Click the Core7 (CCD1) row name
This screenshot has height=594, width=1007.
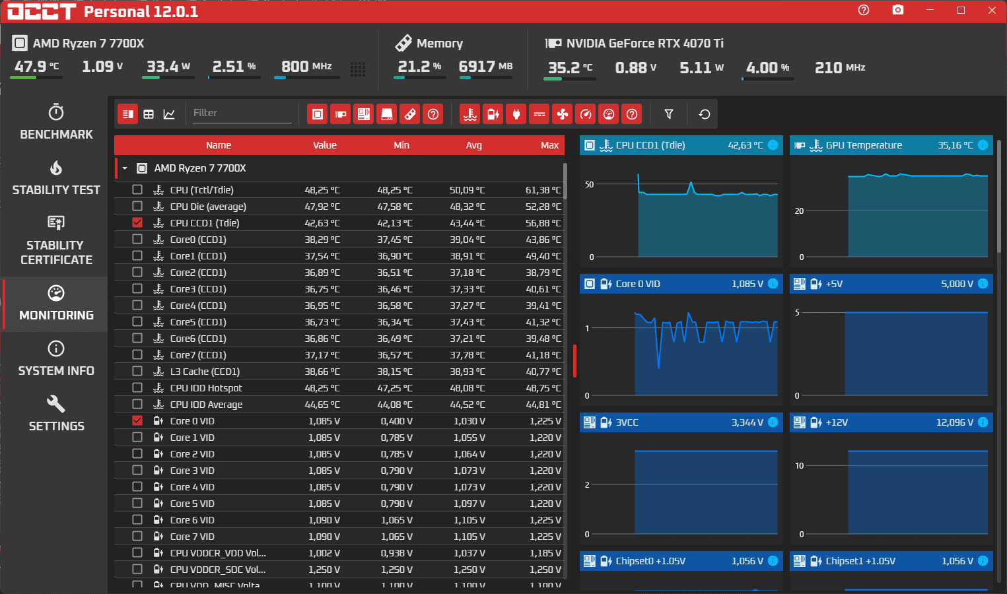[x=198, y=355]
